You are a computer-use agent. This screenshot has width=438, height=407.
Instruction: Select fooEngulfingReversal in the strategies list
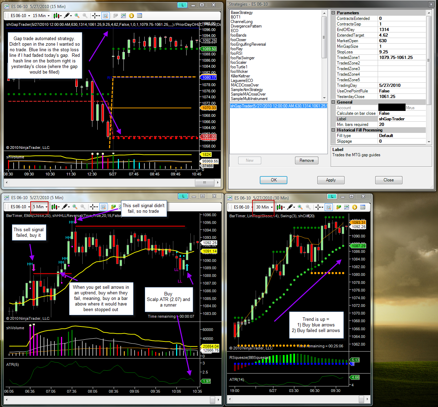[x=248, y=44]
